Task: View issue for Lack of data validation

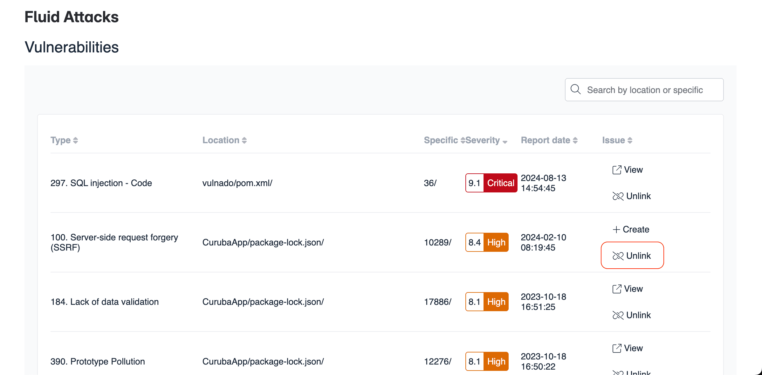Action: pyautogui.click(x=628, y=289)
